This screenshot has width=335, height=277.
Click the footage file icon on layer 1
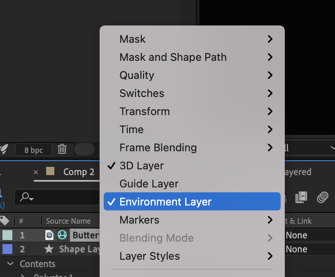click(49, 235)
